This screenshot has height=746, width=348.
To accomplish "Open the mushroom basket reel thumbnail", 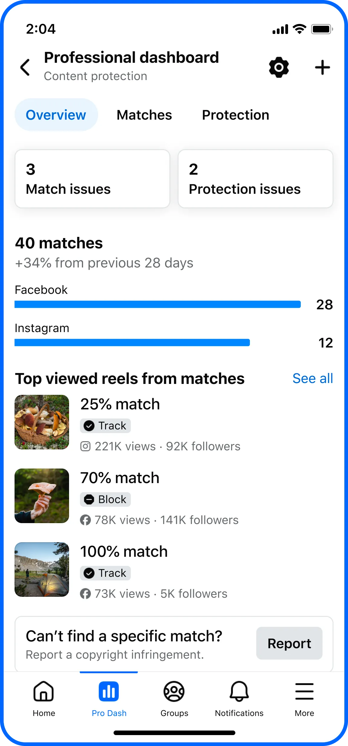I will pos(42,422).
